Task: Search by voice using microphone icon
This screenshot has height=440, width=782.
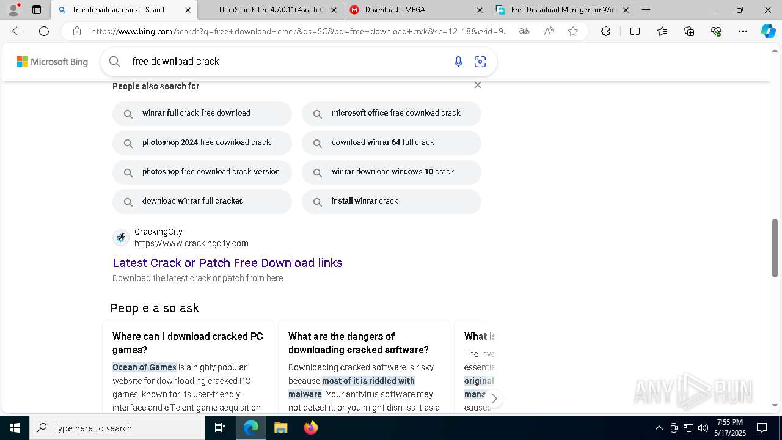Action: 458,61
